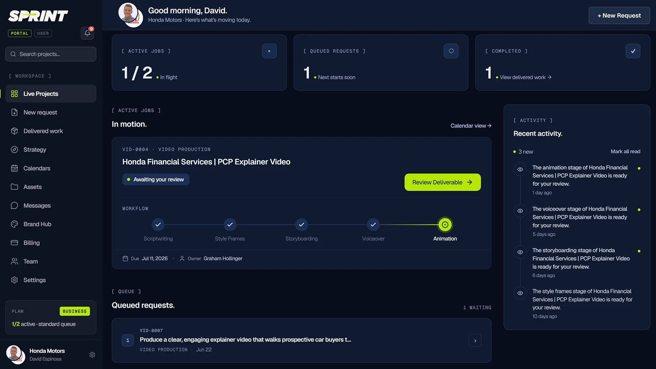This screenshot has height=369, width=656.
Task: Click the checkmark icon on Completed card
Action: pyautogui.click(x=633, y=51)
